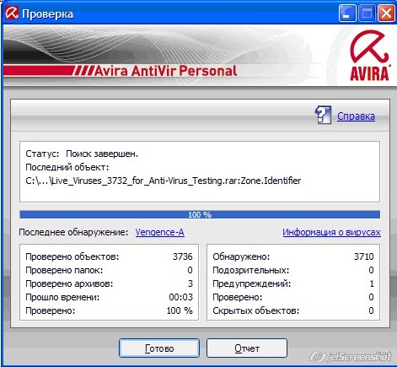Viewport: 397px width, 367px height.
Task: Click the Прошло времени 00:03 value
Action: [x=180, y=297]
